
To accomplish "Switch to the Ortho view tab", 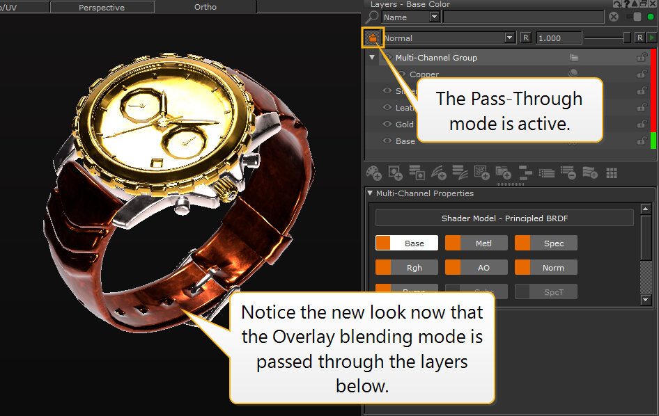I will click(205, 7).
